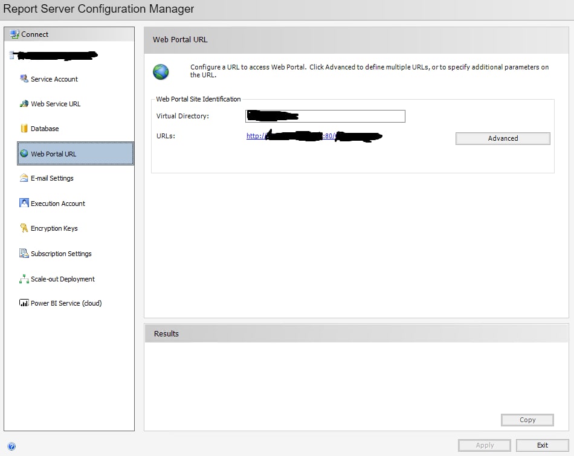
Task: Click the Report Server Configuration Manager title
Action: [98, 9]
